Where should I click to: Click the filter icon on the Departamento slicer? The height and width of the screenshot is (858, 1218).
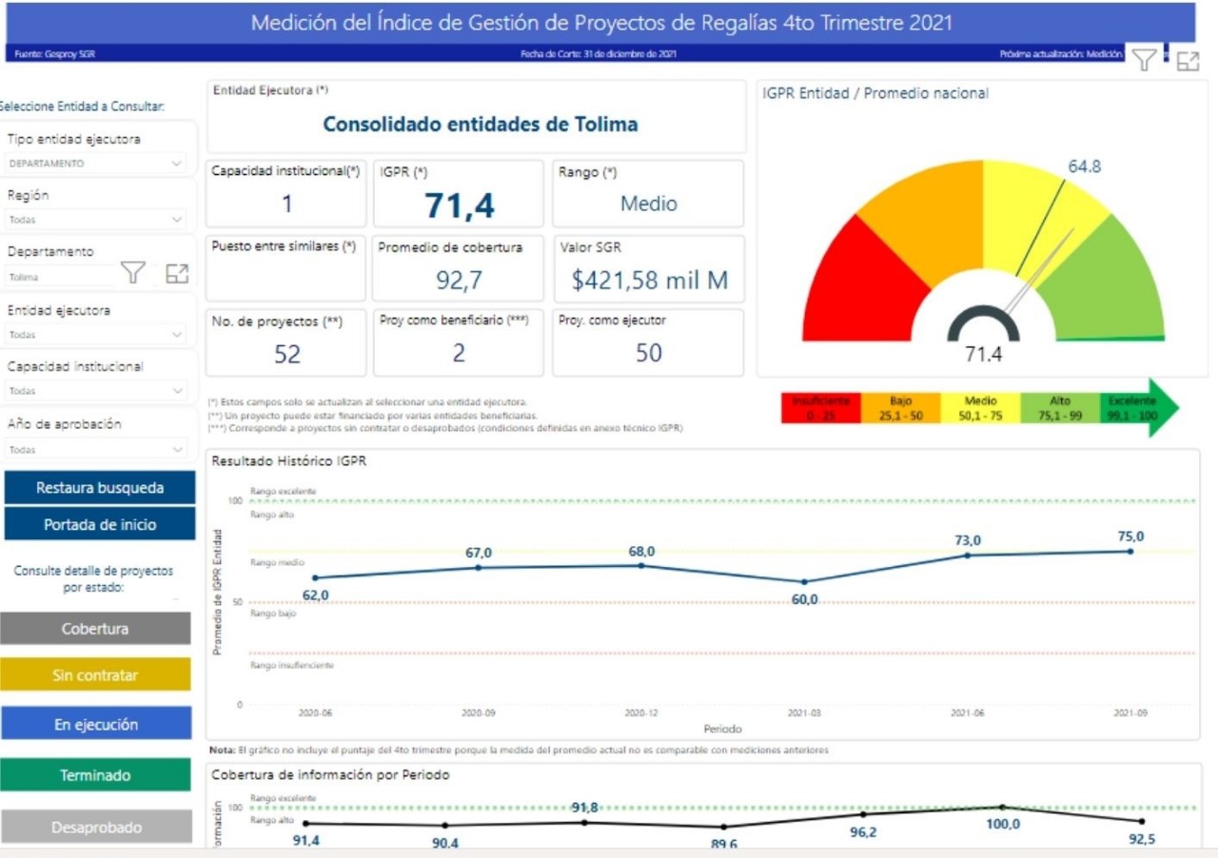[133, 274]
